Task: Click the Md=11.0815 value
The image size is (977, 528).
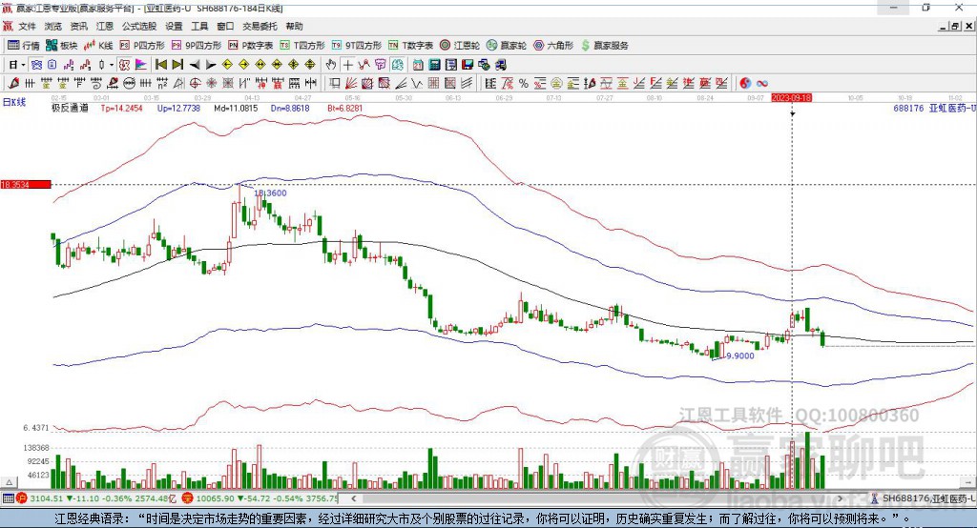Action: tap(236, 108)
